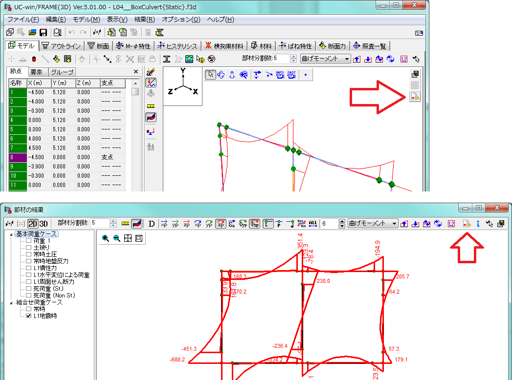512x380 pixels.
Task: Check the 常時土圧 load case
Action: [28, 254]
